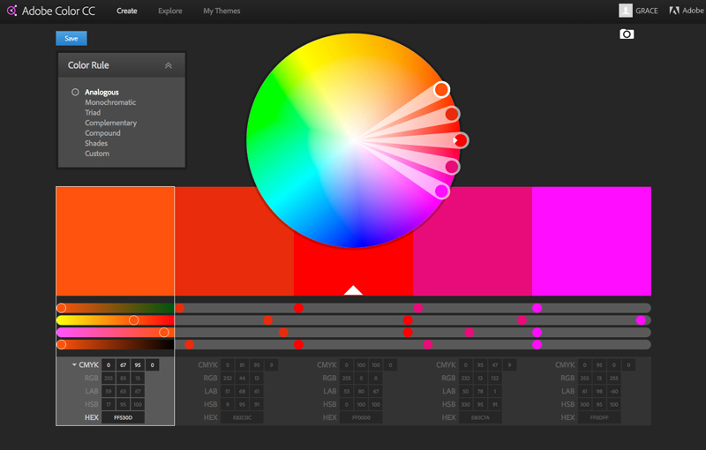Click the orange swatch's CMYK magenta field 67

coord(123,365)
